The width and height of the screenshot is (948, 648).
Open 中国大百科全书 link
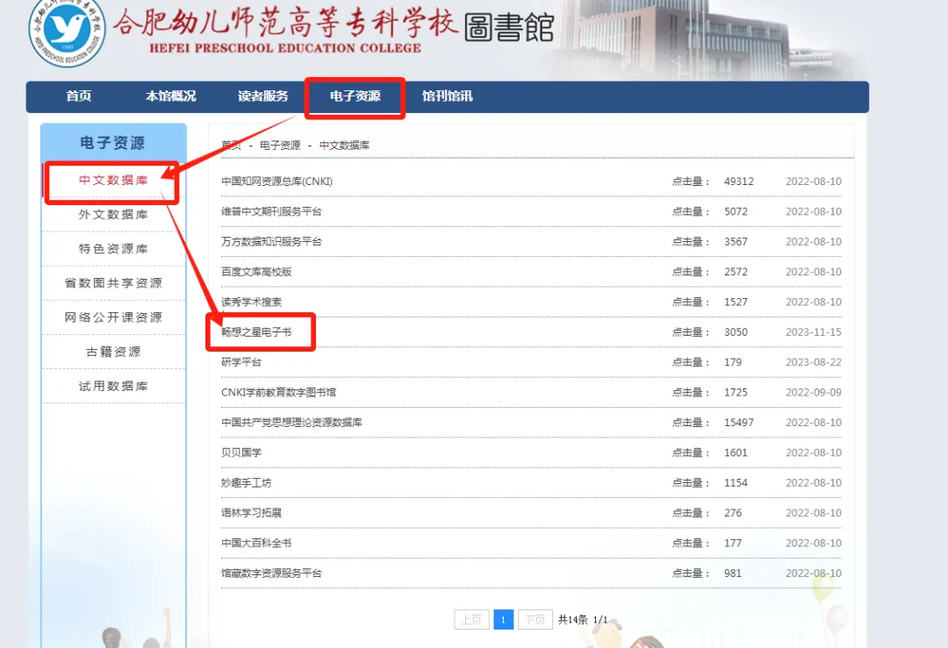point(256,543)
